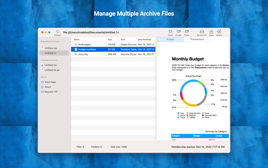268x168 pixels.
Task: Click the Medical legend color dot
Action: pos(187,115)
